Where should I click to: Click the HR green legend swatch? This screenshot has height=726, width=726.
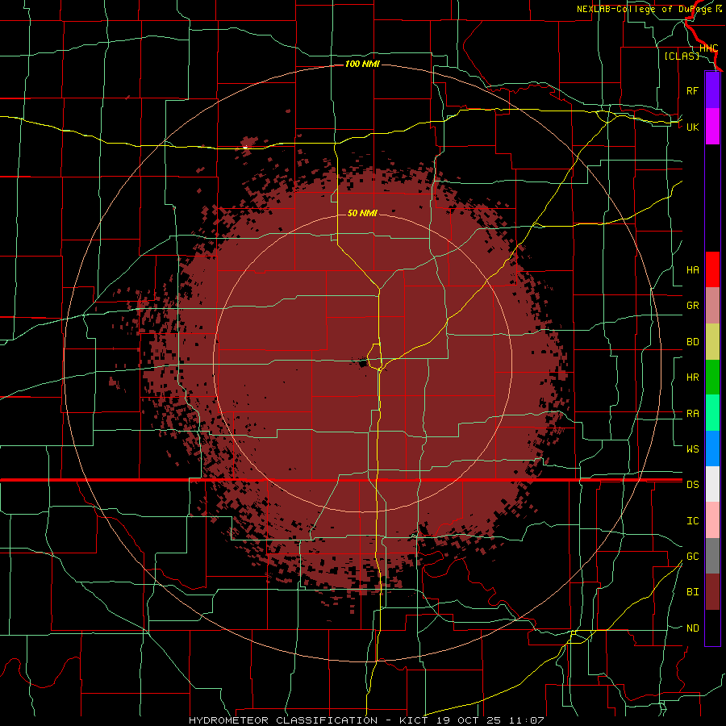[x=712, y=377]
